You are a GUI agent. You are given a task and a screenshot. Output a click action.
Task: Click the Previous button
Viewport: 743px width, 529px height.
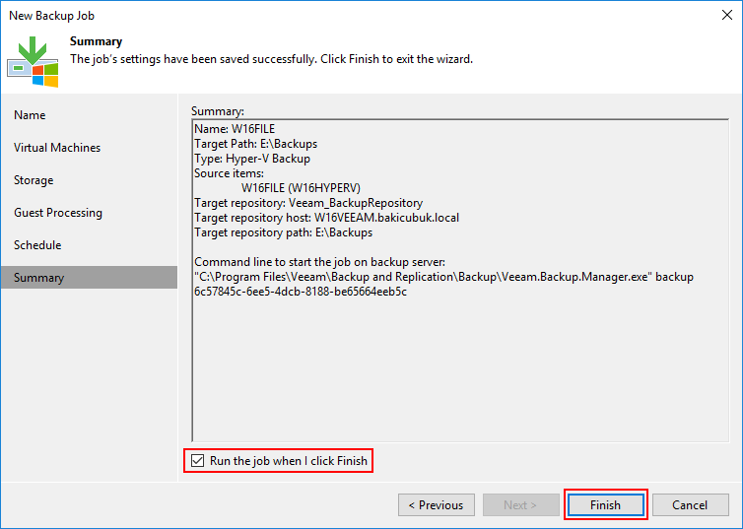[x=437, y=504]
